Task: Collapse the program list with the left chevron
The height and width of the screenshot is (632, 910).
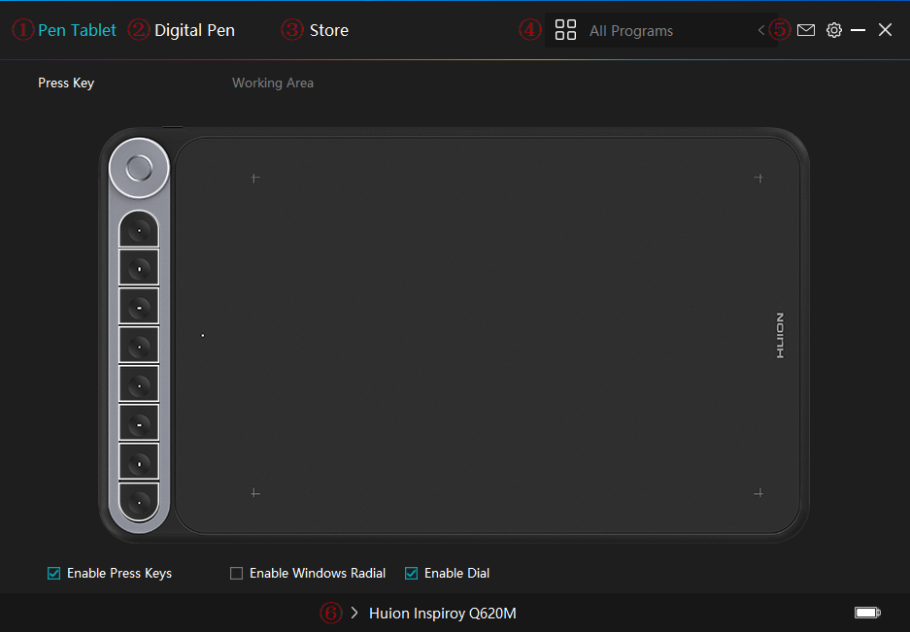Action: pyautogui.click(x=761, y=30)
